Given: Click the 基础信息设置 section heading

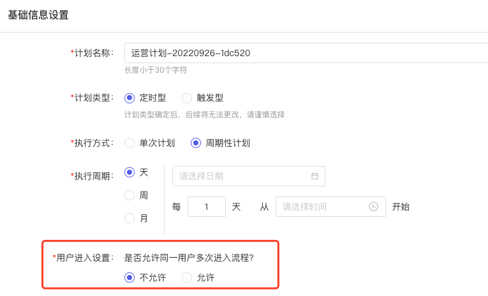Looking at the screenshot, I should (38, 15).
